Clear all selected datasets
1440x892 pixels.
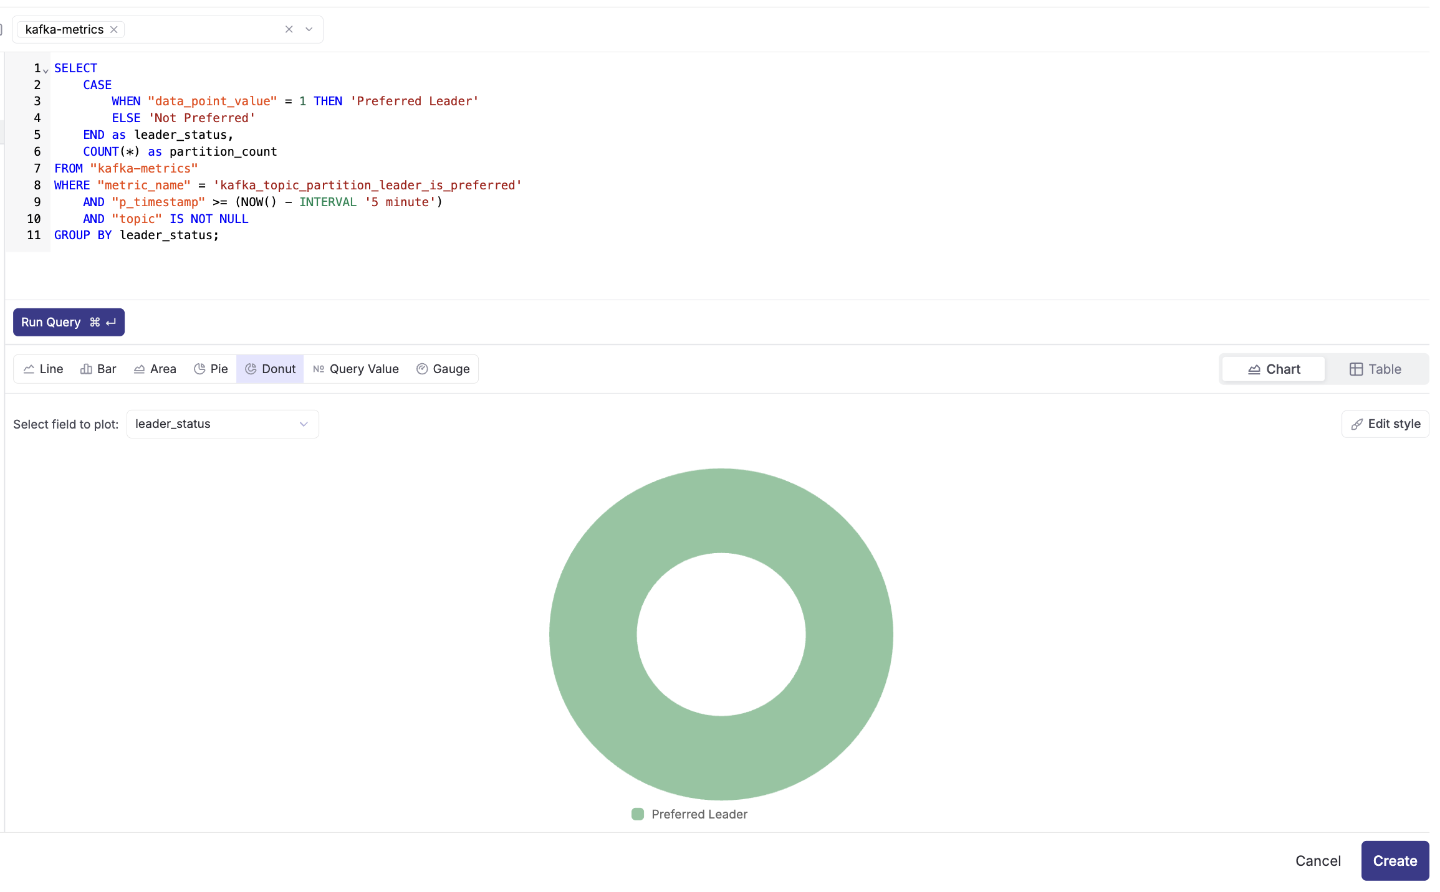click(289, 29)
